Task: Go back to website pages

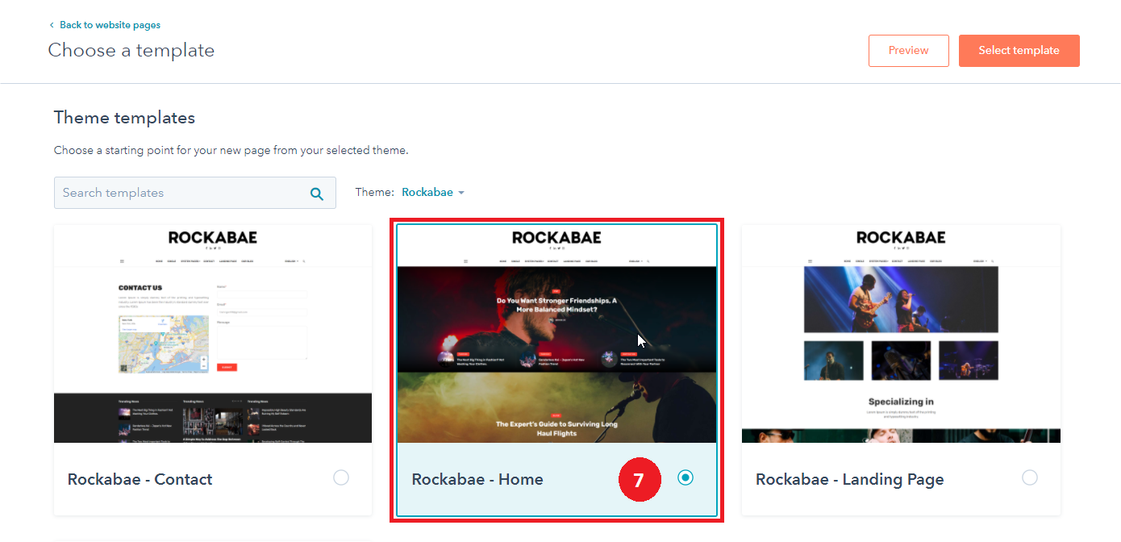Action: (x=110, y=26)
